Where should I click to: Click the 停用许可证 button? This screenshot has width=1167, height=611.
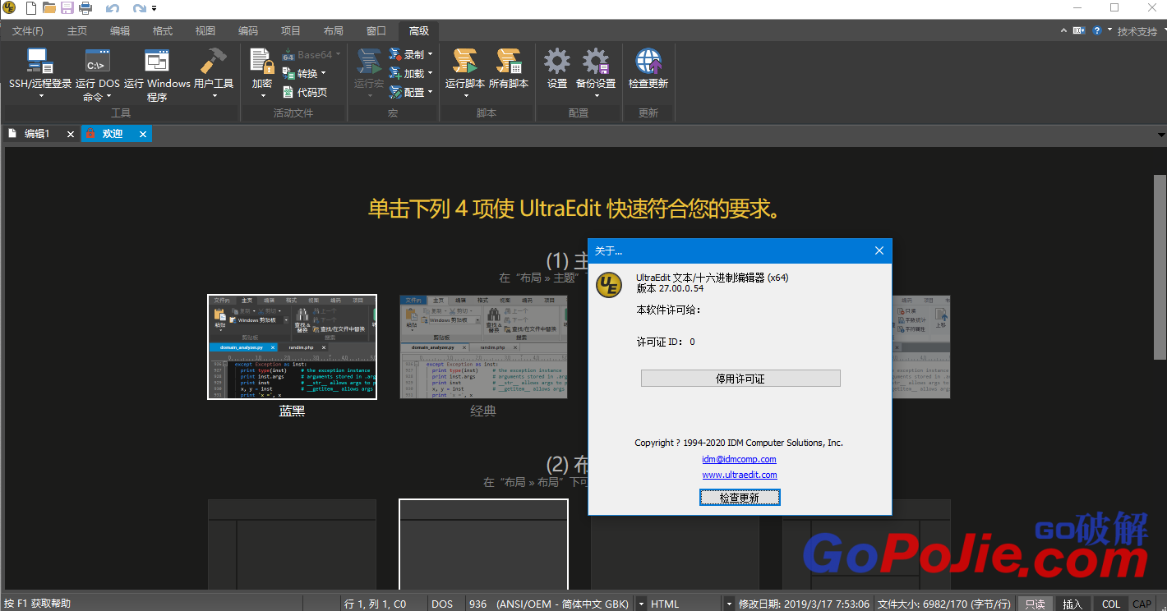(740, 379)
